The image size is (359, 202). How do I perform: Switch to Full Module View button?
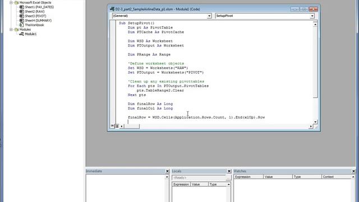(x=117, y=126)
